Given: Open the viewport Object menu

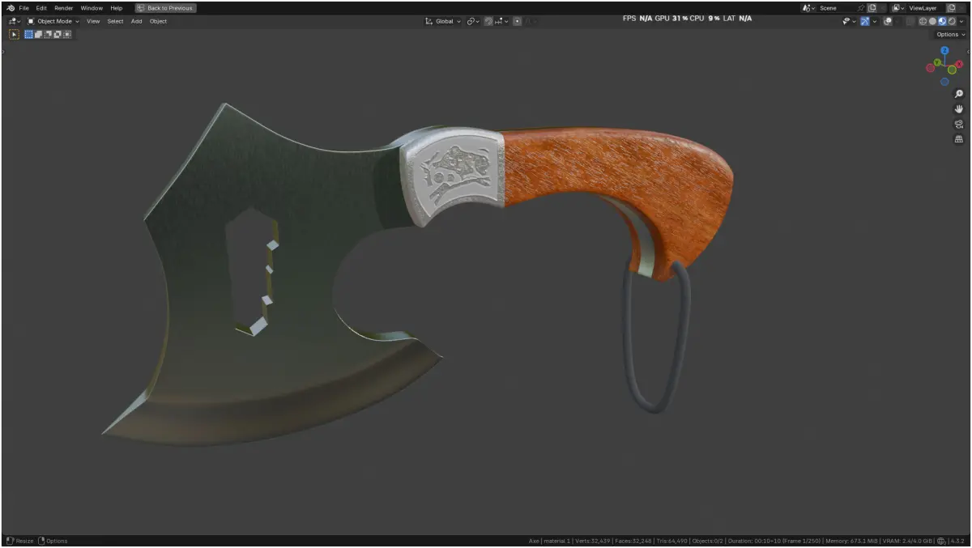Looking at the screenshot, I should 158,21.
